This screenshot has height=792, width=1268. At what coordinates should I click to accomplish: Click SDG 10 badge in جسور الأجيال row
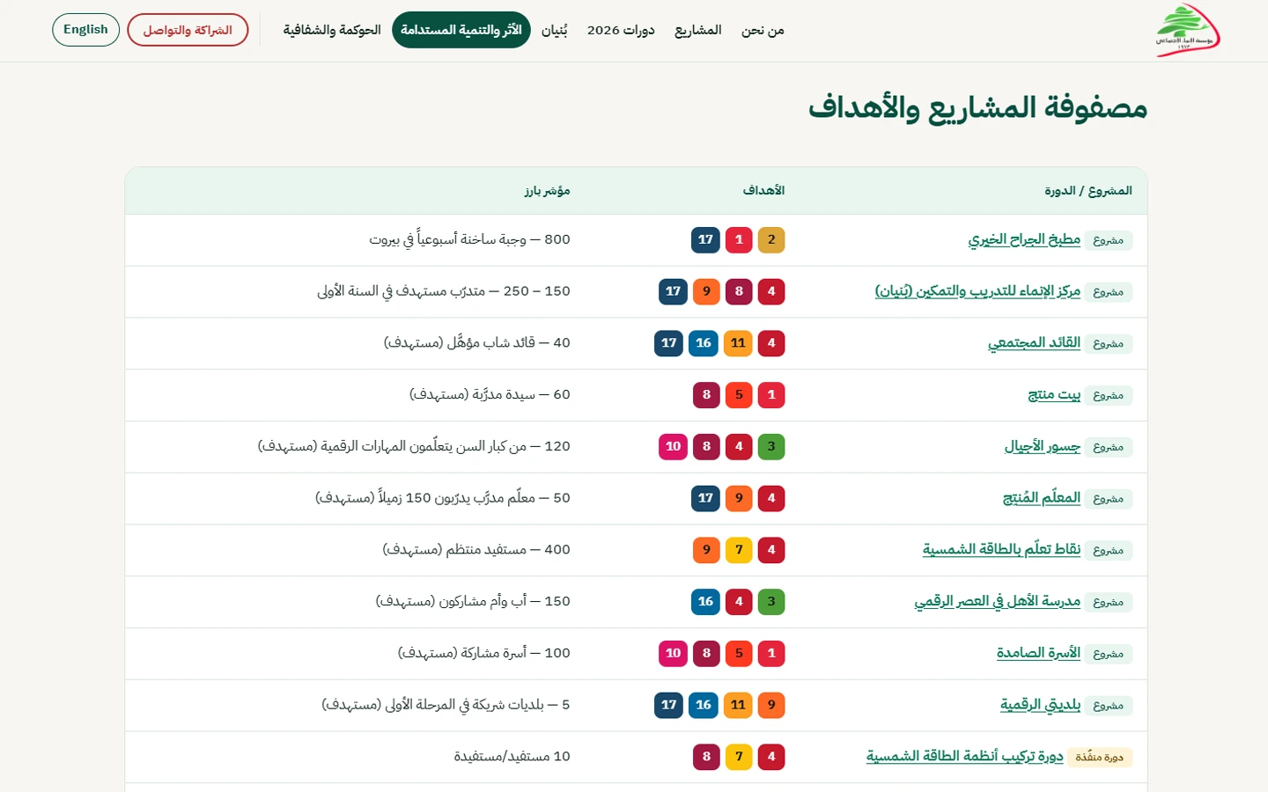pos(674,447)
